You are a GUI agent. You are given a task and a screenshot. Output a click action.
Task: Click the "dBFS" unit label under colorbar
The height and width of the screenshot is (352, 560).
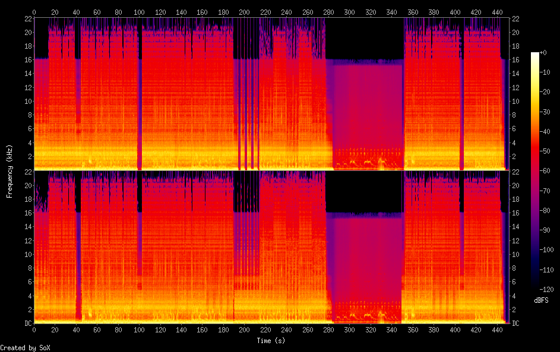tap(541, 300)
